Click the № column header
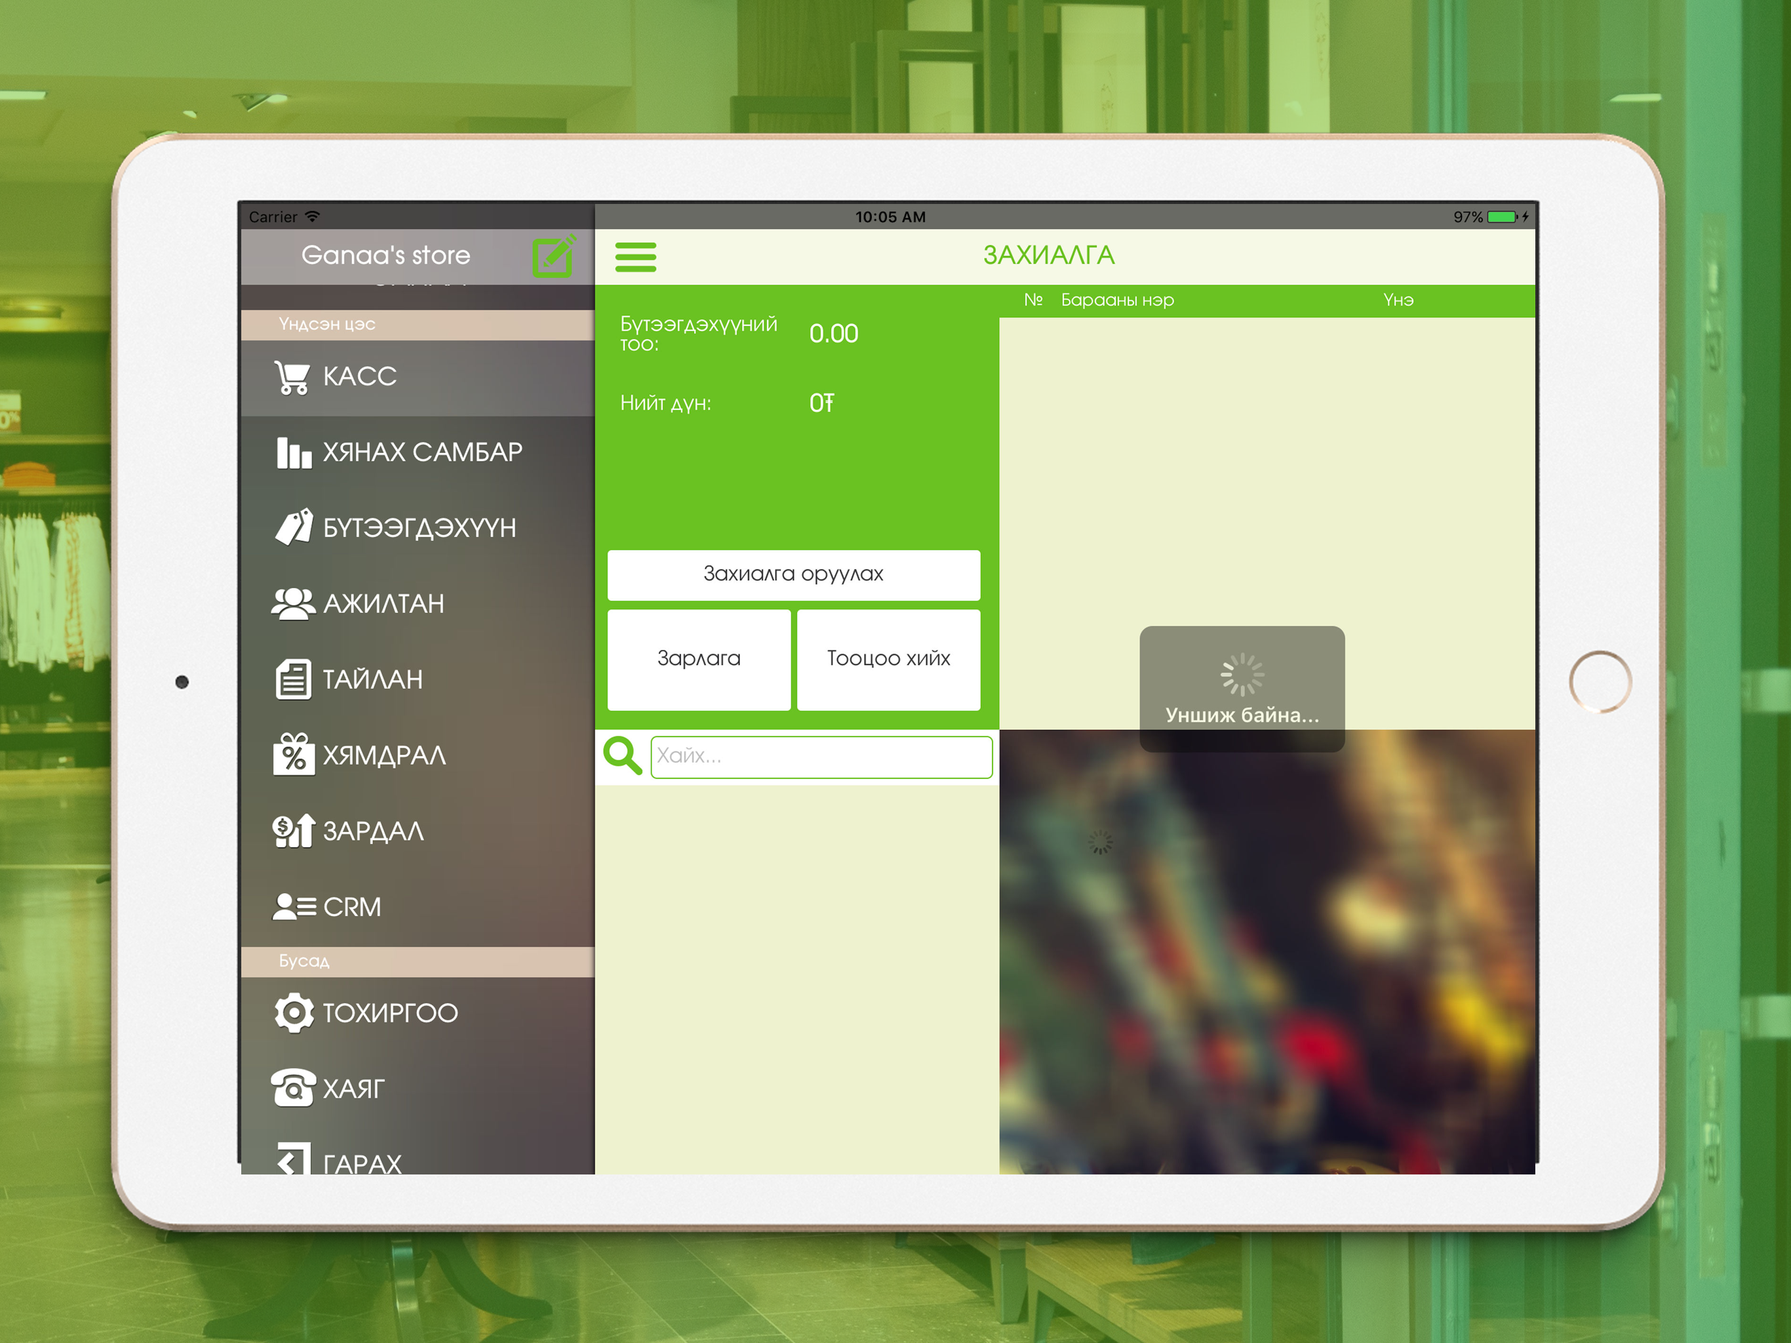 pyautogui.click(x=1033, y=300)
